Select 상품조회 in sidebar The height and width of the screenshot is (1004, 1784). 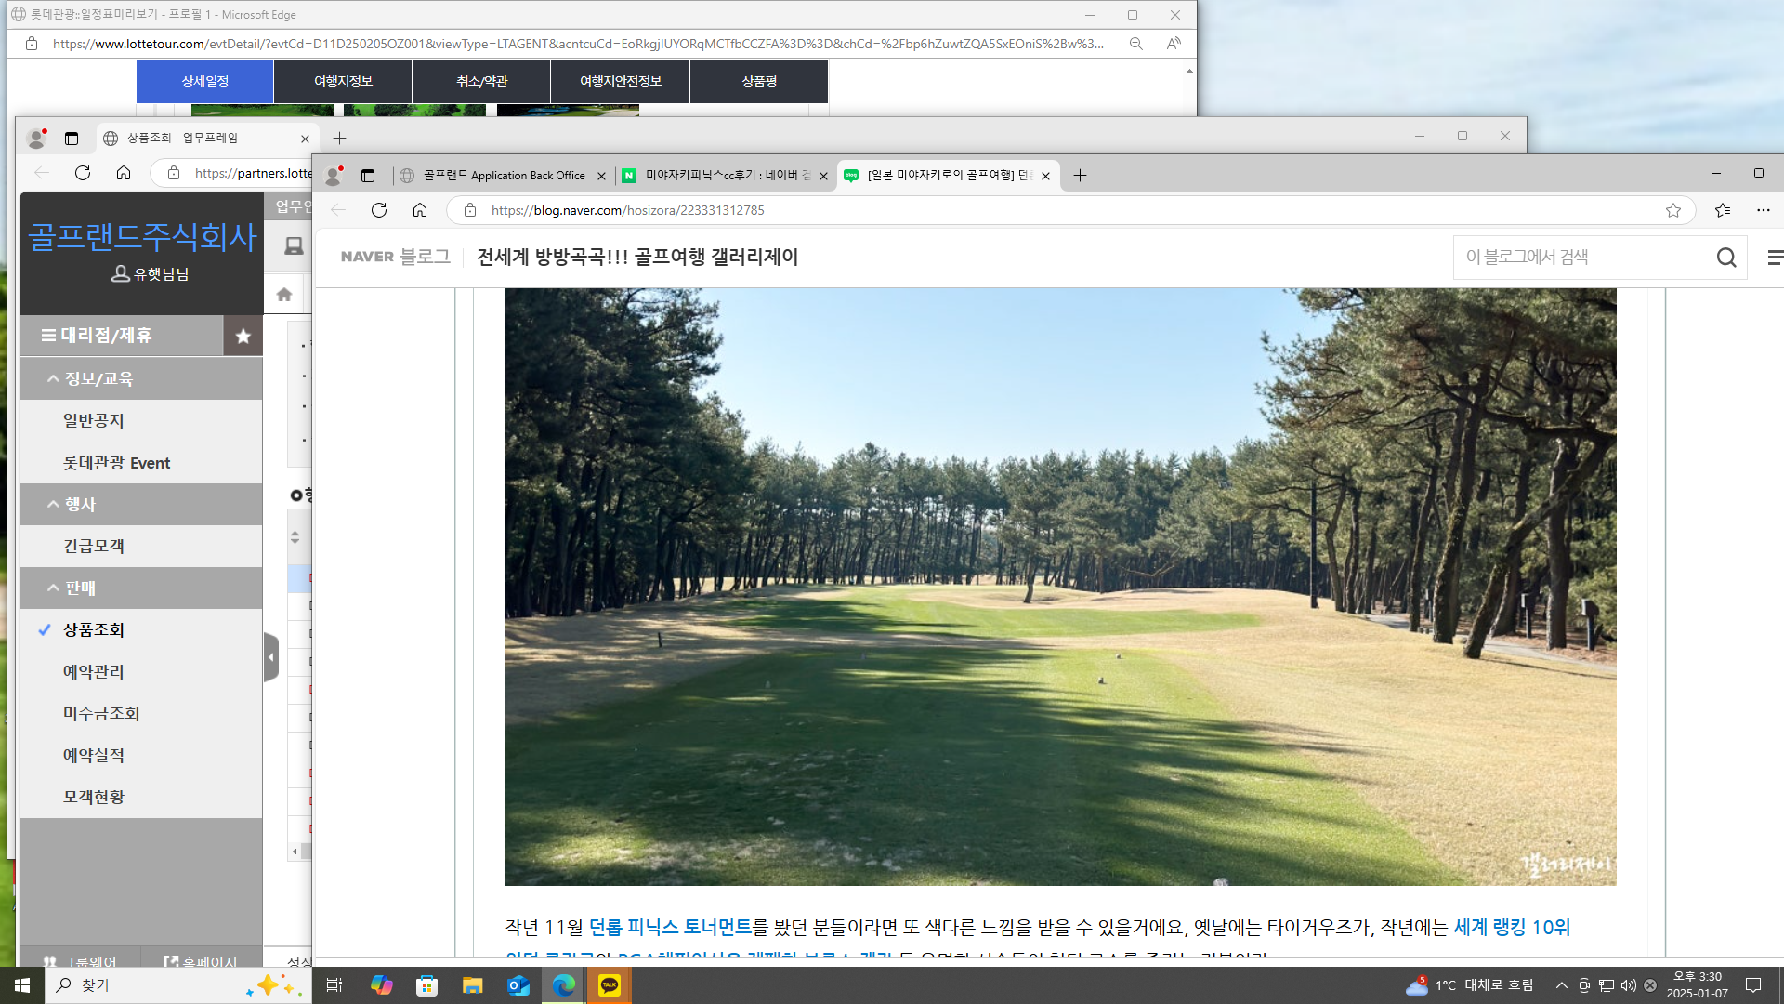click(141, 629)
